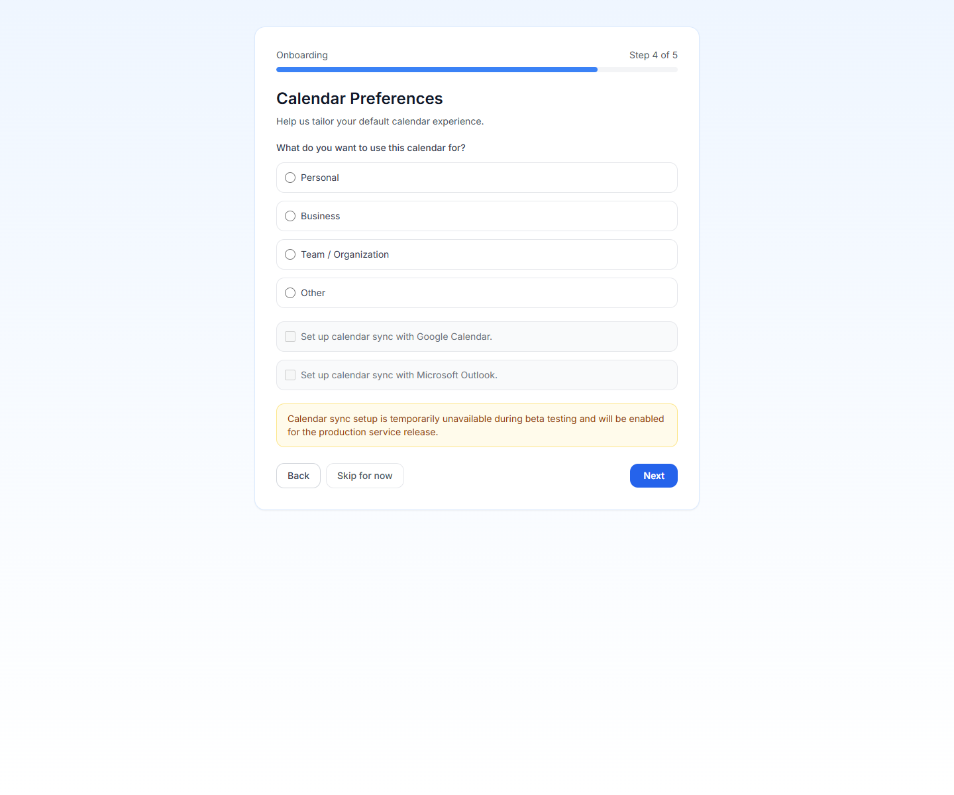954x795 pixels.
Task: Check the Google Calendar sync checkbox
Action: pos(290,337)
